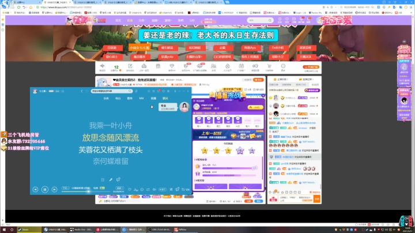
Task: Click the music recognition microphone icon
Action: (136, 91)
